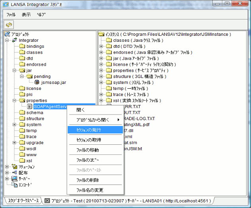The width and height of the screenshot is (251, 208).
Task: Open the プログラムから開く submenu
Action: coord(95,120)
